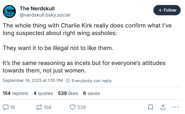
Task: Click the 19 replies count
Action: pyautogui.click(x=13, y=107)
